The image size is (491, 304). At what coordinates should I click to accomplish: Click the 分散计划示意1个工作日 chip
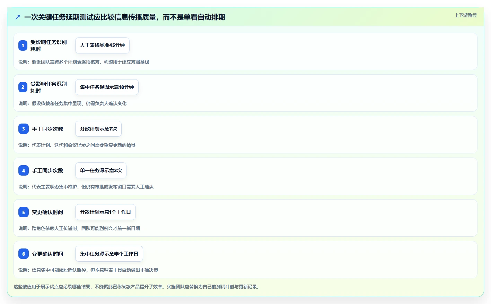(x=105, y=212)
